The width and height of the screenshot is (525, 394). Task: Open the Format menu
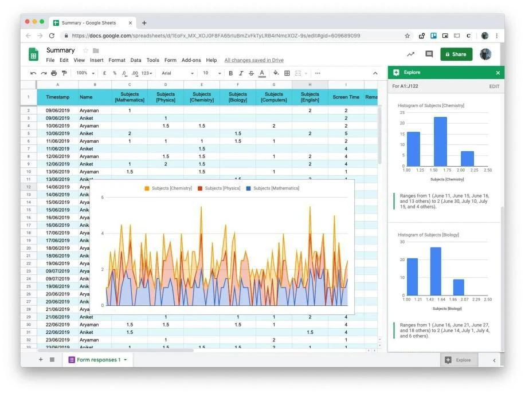click(117, 60)
